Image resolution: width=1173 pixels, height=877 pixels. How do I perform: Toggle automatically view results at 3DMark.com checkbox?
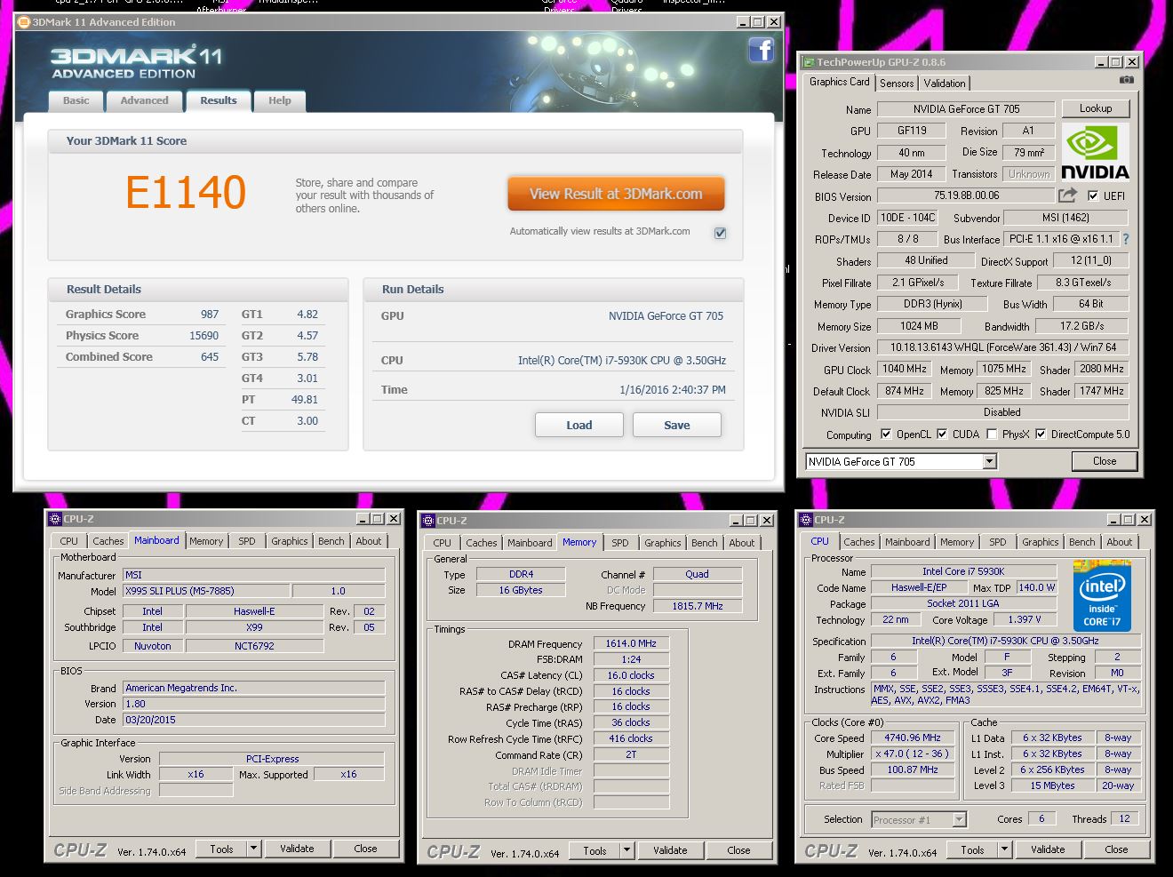click(x=720, y=233)
